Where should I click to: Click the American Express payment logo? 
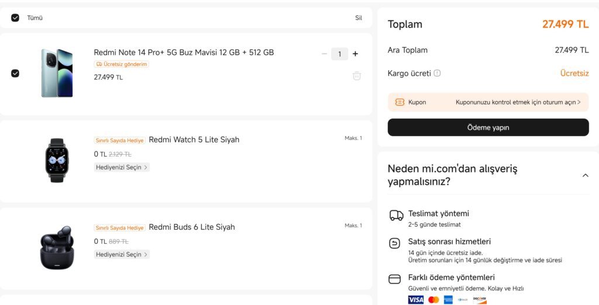click(x=448, y=300)
